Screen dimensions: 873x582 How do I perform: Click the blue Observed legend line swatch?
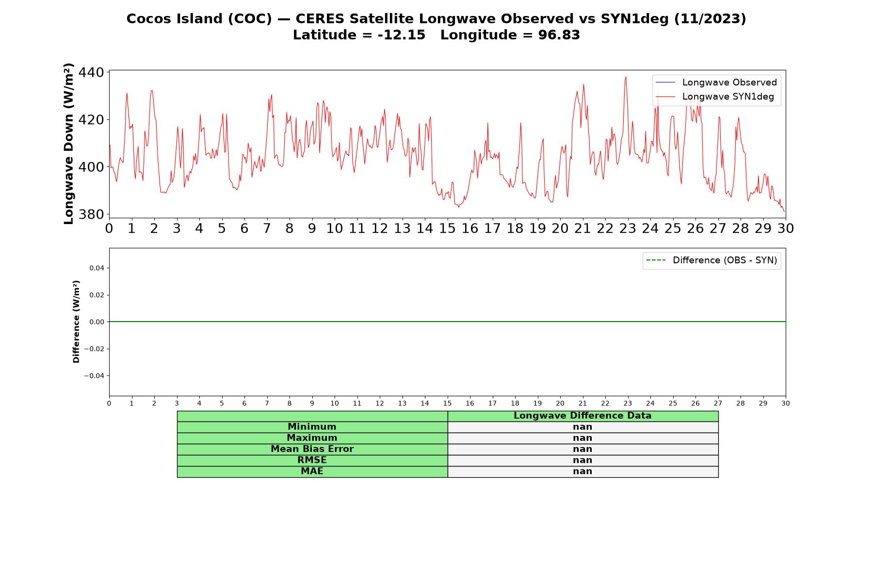[665, 82]
